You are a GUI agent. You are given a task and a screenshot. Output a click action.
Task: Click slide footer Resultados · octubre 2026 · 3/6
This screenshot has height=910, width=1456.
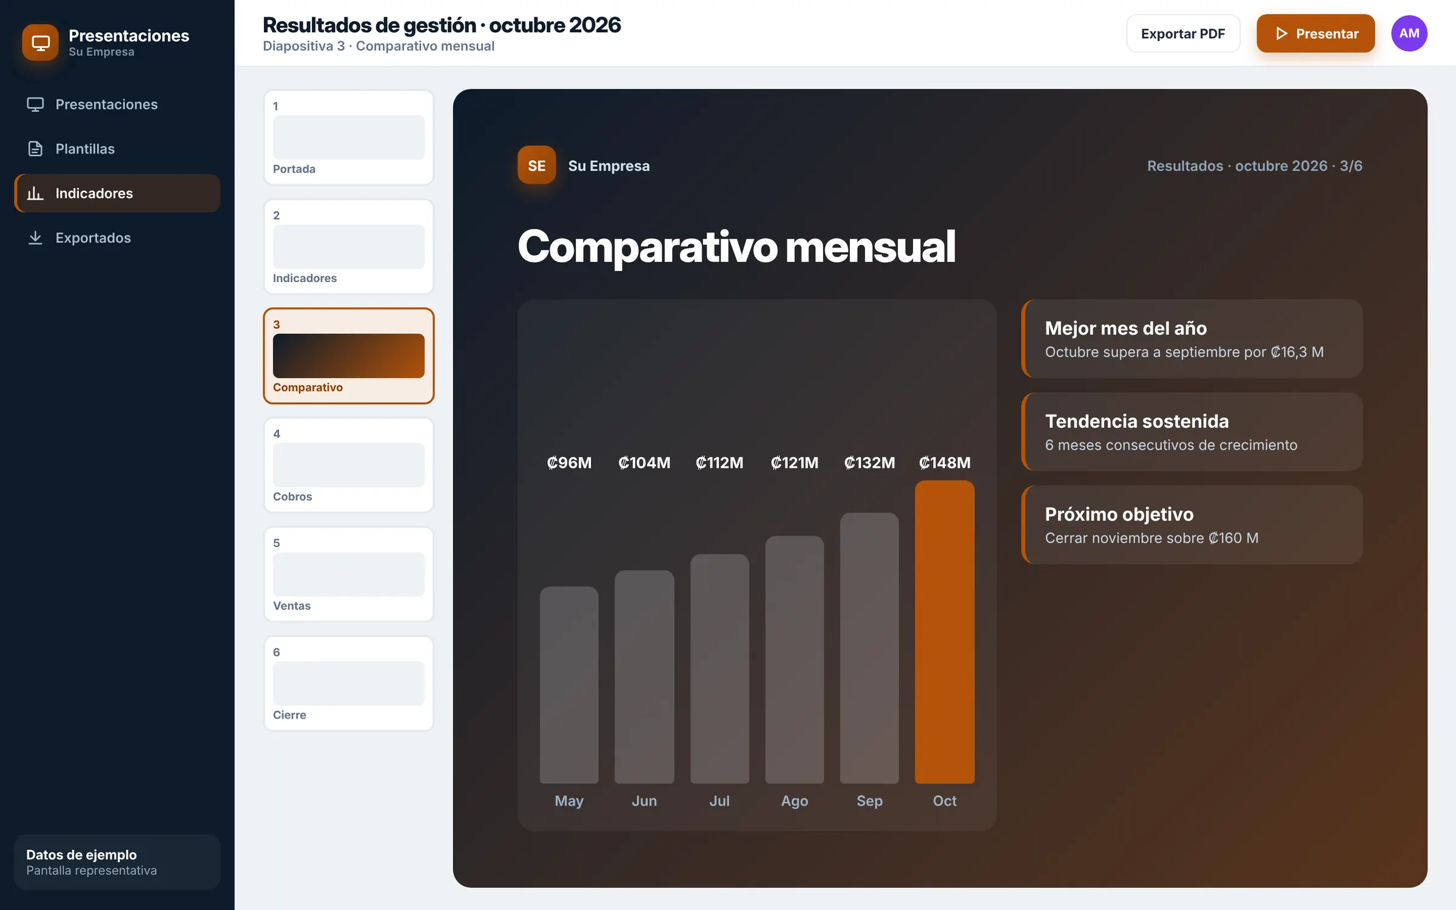(1255, 166)
